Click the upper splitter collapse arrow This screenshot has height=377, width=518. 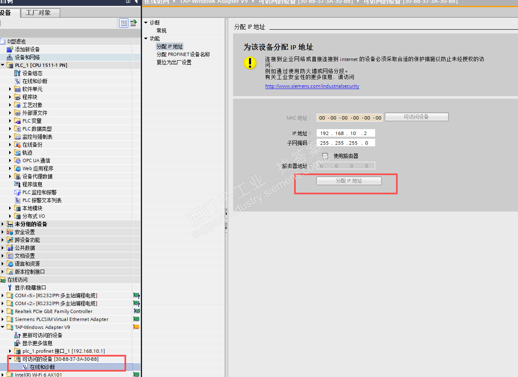(x=226, y=214)
